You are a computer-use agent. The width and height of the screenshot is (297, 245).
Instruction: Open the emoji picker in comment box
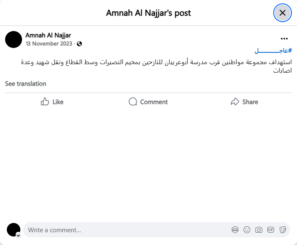(x=247, y=230)
